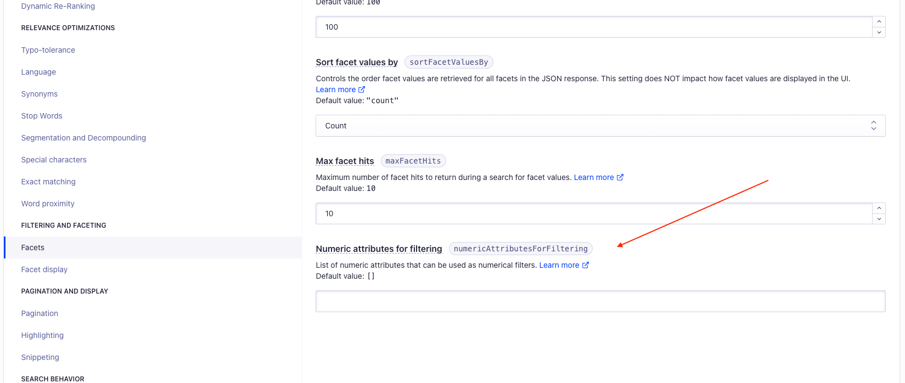Viewport: 905px width, 383px height.
Task: Click Learn more for Max facet hits
Action: pos(594,177)
